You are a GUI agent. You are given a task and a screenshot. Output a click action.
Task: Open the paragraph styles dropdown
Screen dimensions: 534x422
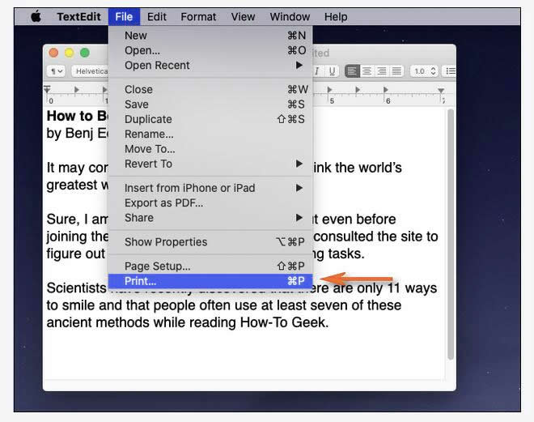point(56,71)
